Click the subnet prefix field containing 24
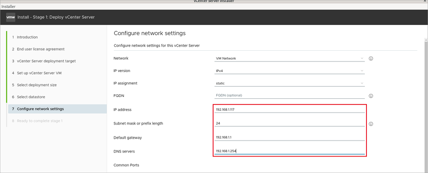The image size is (428, 173). (x=289, y=123)
